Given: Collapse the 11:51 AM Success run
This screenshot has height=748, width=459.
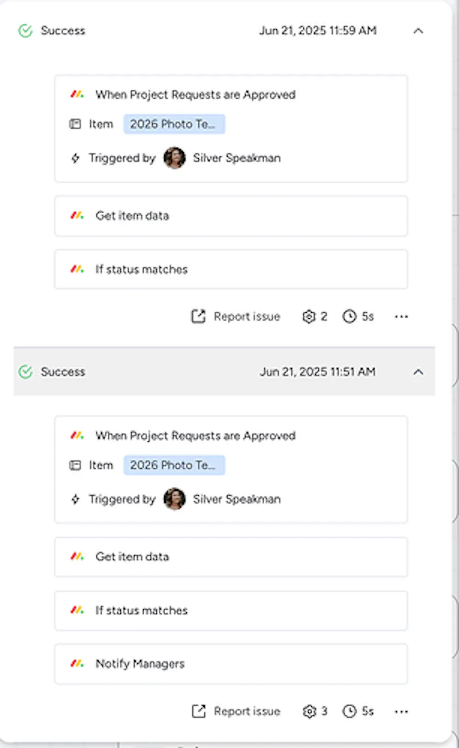Looking at the screenshot, I should (x=418, y=372).
